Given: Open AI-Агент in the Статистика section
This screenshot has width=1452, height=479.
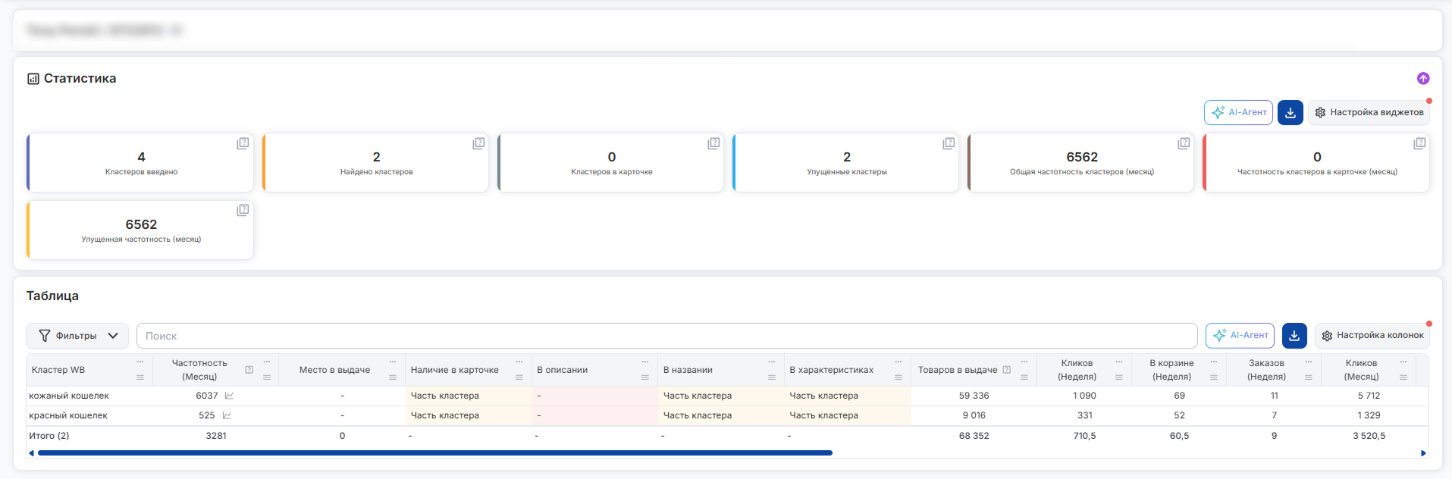Looking at the screenshot, I should [x=1238, y=112].
